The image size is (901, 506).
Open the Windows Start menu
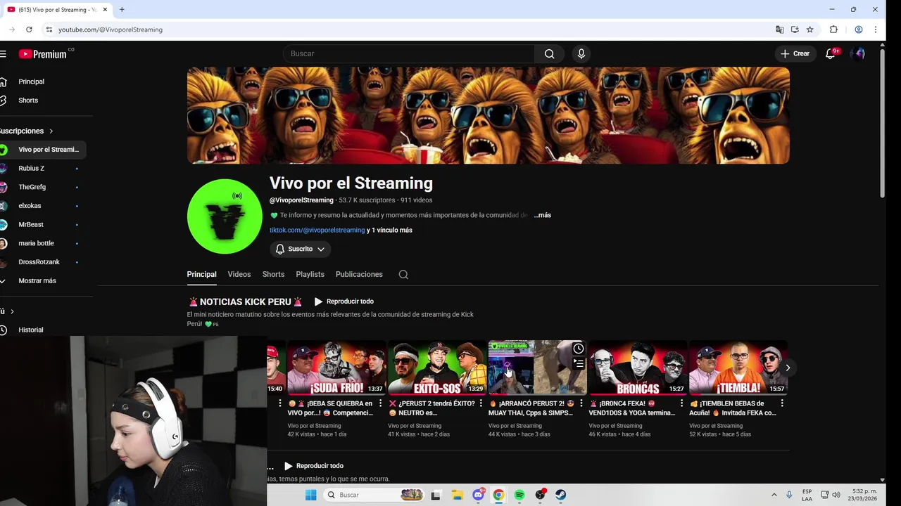[310, 495]
